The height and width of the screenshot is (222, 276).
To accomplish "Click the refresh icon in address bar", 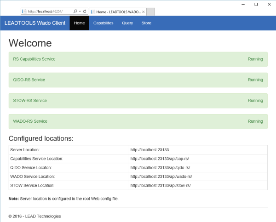I will pos(85,11).
